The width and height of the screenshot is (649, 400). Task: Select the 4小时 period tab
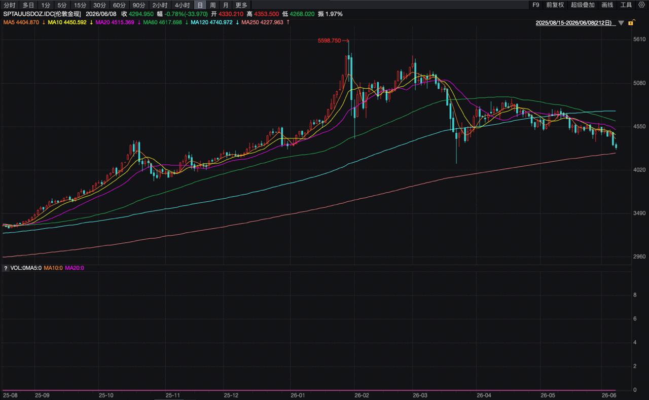(x=182, y=5)
